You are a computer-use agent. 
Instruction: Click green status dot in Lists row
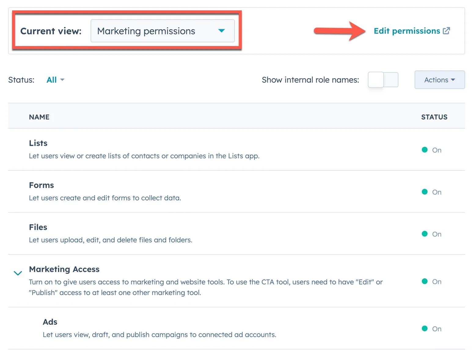(x=425, y=150)
